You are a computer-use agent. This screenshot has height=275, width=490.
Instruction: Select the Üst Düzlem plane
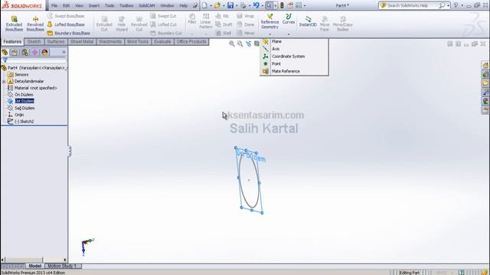tap(24, 101)
